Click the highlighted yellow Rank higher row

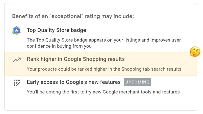click(x=100, y=64)
